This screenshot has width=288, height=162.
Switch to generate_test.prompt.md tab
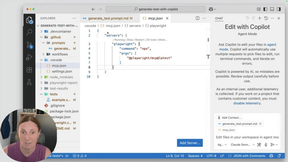tap(108, 18)
